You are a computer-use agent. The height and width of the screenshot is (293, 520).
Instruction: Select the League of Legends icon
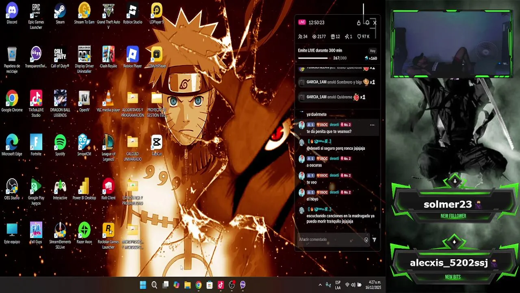(108, 148)
